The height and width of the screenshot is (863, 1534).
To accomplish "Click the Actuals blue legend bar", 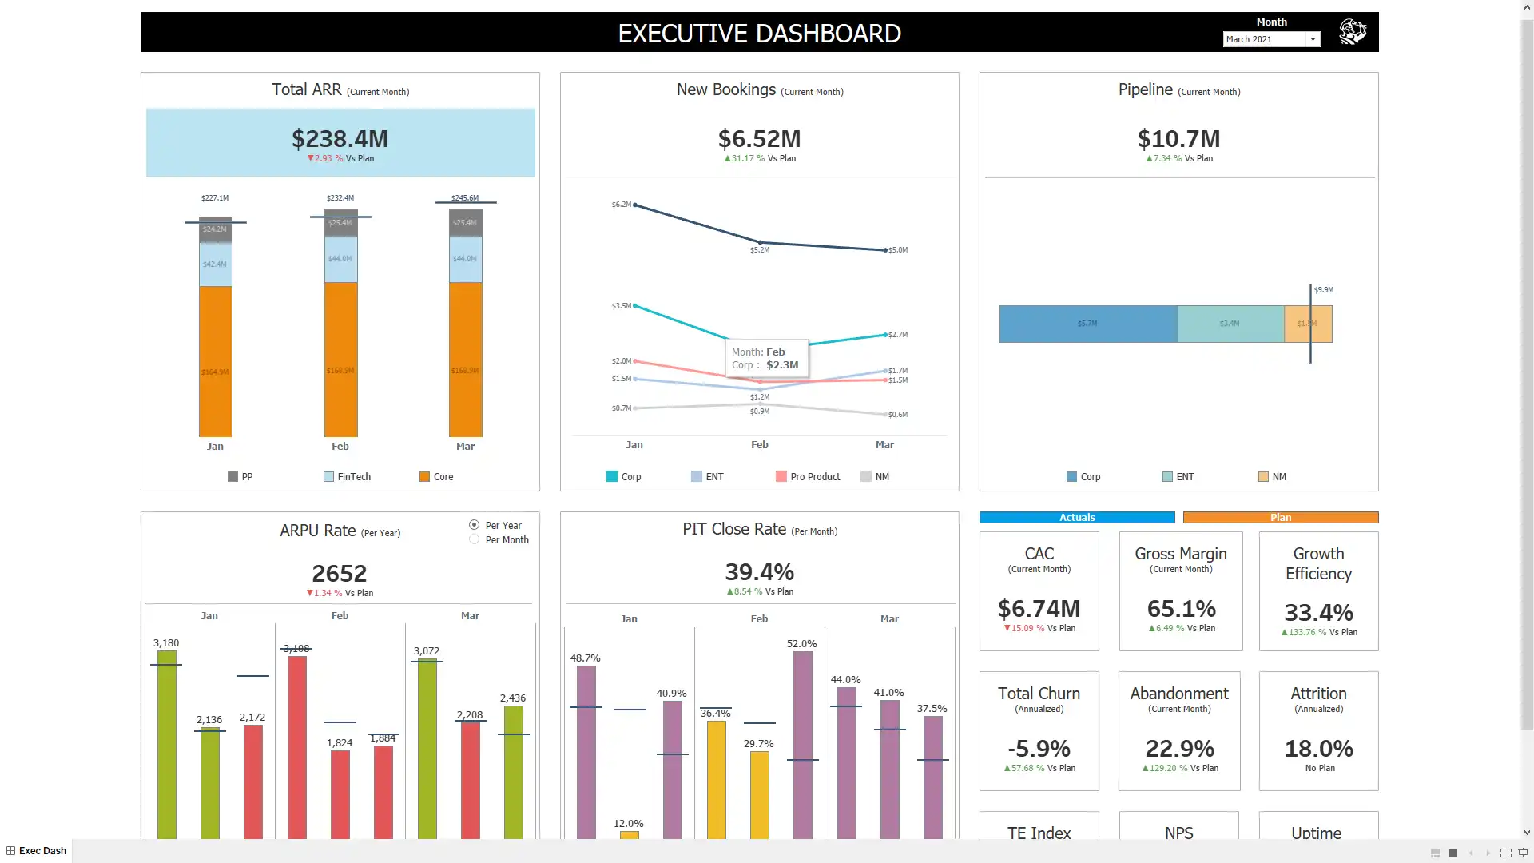I will coord(1077,518).
